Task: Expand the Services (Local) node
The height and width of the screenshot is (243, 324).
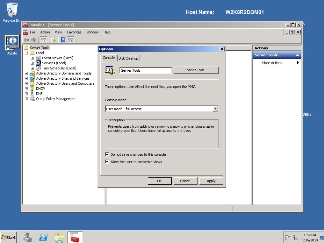Action: (32, 63)
